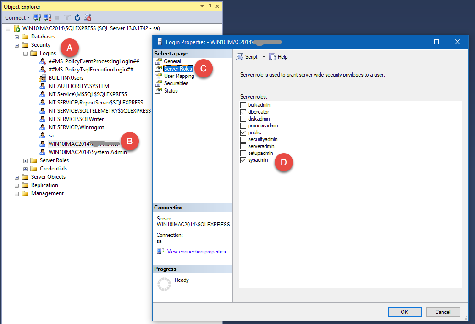475x324 pixels.
Task: Open the User Mapping page
Action: pos(179,76)
